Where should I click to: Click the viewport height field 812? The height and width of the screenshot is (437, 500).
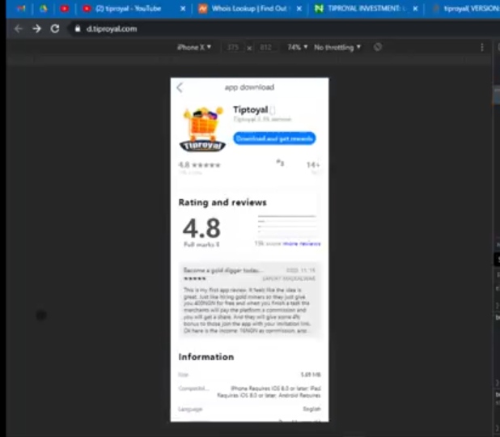(x=265, y=48)
